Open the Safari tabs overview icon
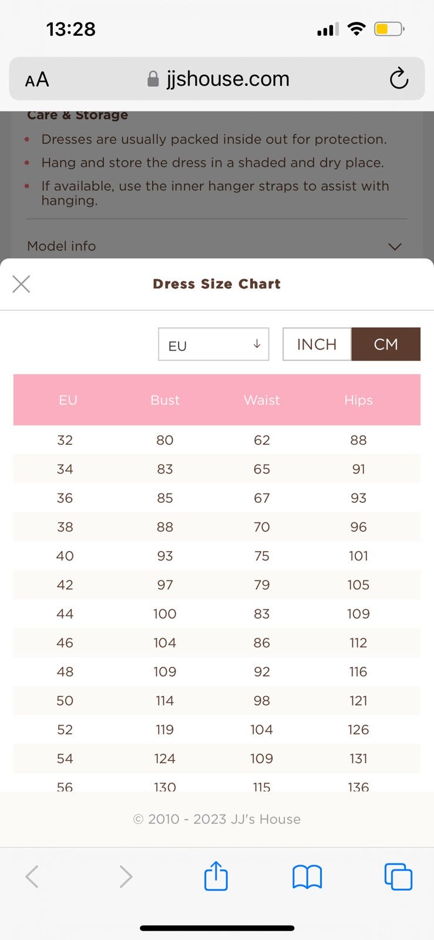Screen dimensions: 434x940 pyautogui.click(x=398, y=877)
